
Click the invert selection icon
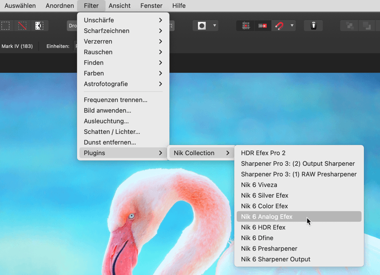39,26
